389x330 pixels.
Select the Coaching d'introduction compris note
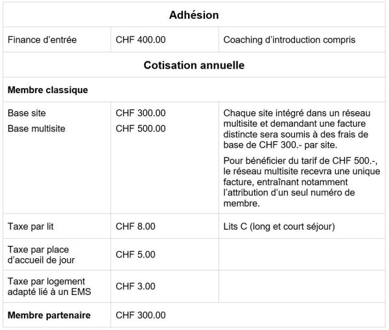pyautogui.click(x=289, y=40)
